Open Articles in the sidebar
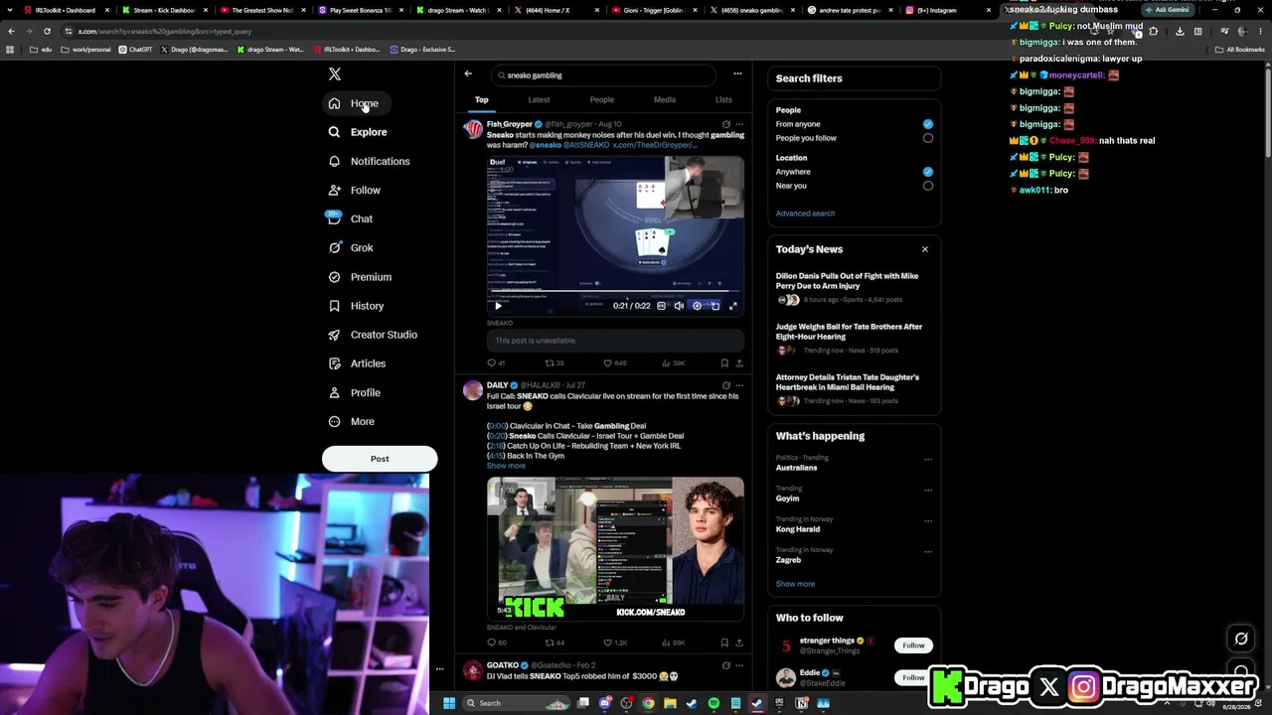The image size is (1272, 715). [358, 363]
